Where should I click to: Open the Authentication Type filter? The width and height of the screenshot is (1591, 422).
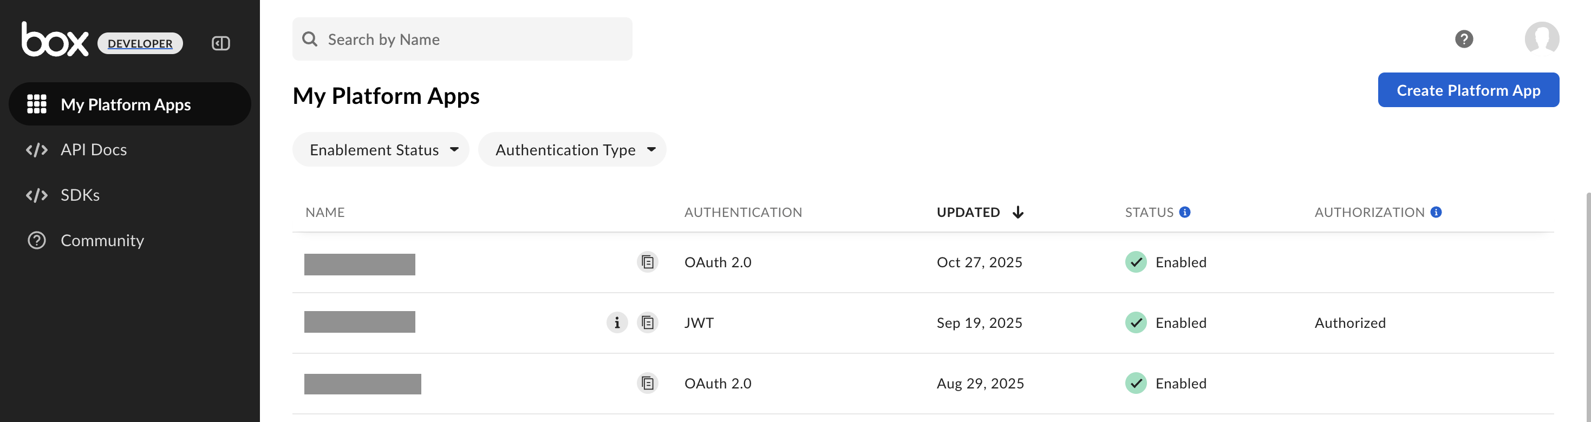click(x=571, y=149)
